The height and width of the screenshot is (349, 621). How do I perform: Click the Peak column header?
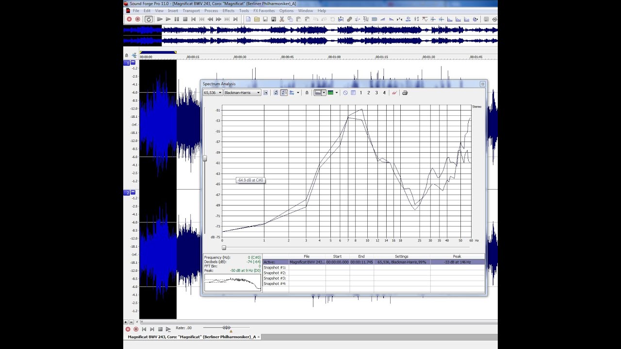pyautogui.click(x=457, y=256)
